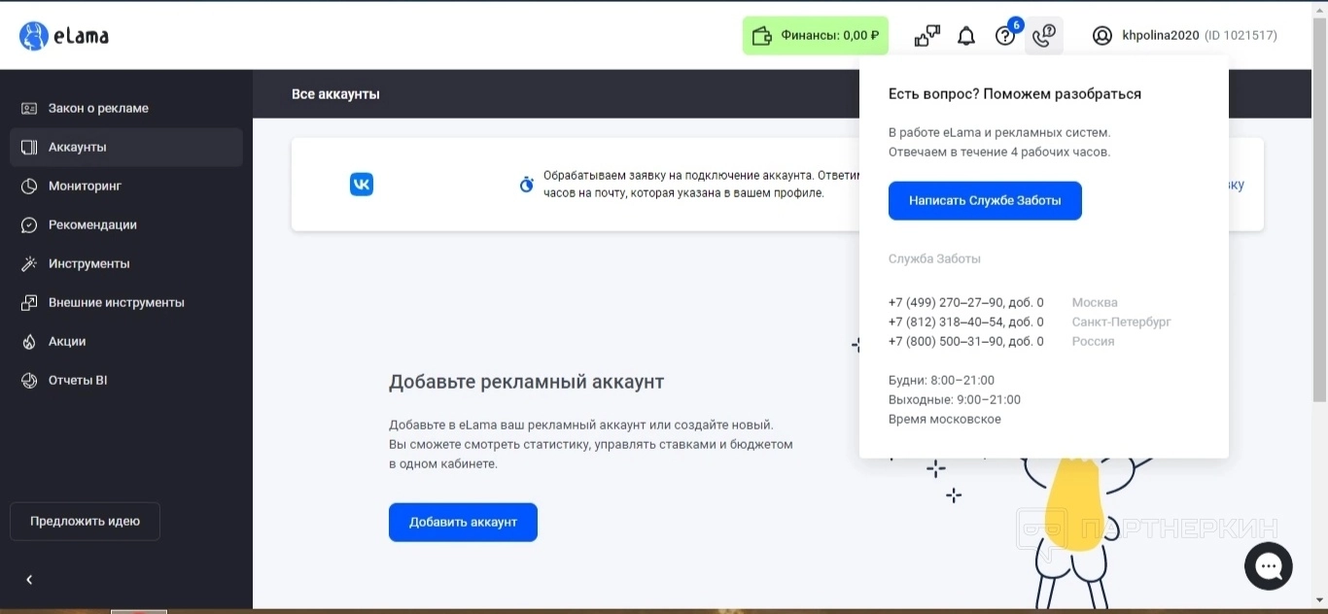Open Закон о рекламе menu item

pyautogui.click(x=126, y=109)
